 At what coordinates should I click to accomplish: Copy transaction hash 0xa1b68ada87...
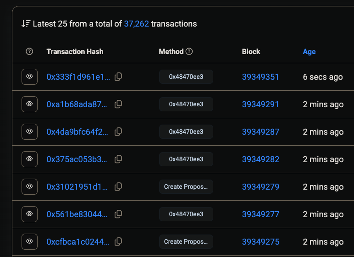pos(118,104)
